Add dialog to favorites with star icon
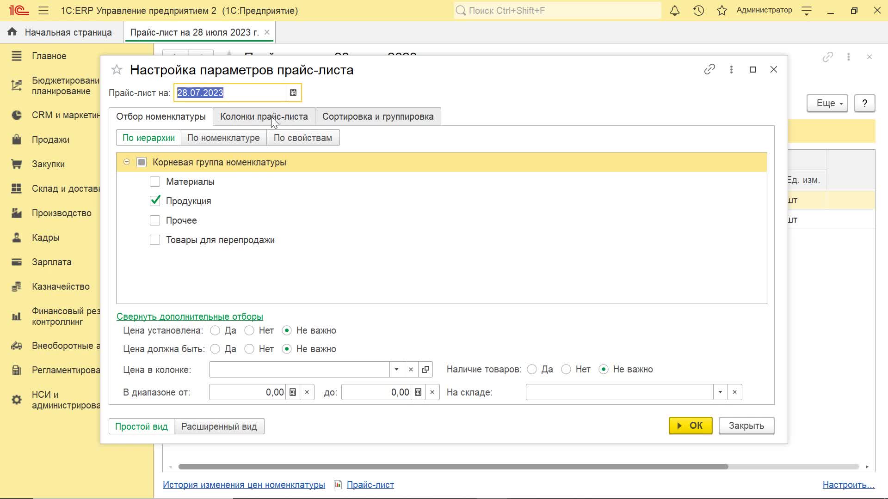Viewport: 888px width, 499px height. (x=117, y=70)
